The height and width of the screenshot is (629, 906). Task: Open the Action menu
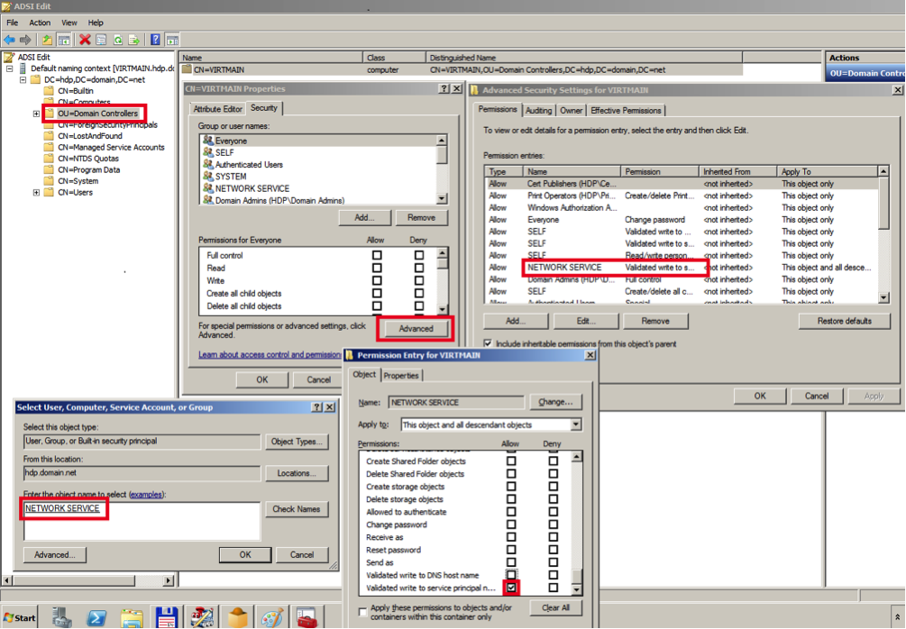point(40,23)
